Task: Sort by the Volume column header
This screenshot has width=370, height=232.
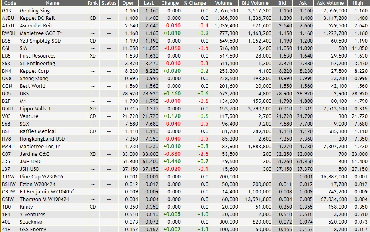Action: (x=224, y=3)
